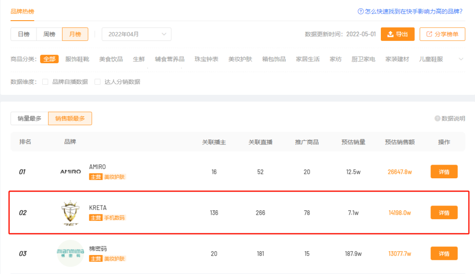Screen dimensions: 475x274
Task: Switch to 销量最多 ranking
Action: coord(29,119)
